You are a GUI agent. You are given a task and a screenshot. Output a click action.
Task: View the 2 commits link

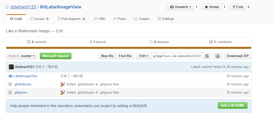point(37,42)
